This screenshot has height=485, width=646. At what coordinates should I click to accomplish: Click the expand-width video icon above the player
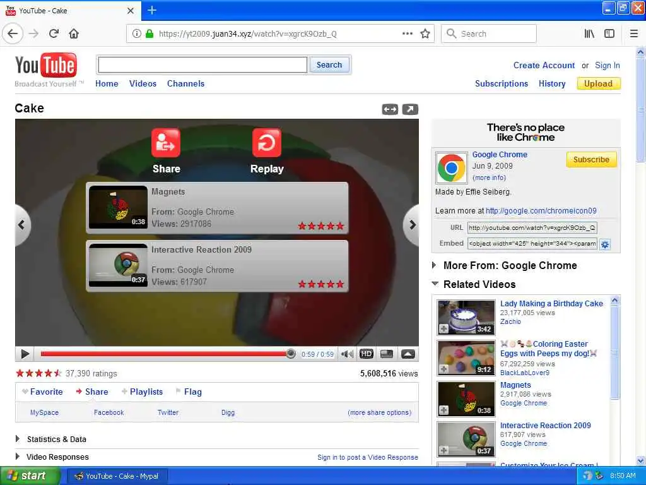390,109
